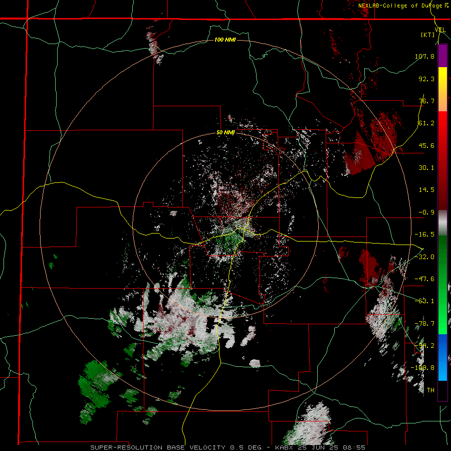
Task: Click the 76.7 velocity scale value
Action: click(426, 101)
